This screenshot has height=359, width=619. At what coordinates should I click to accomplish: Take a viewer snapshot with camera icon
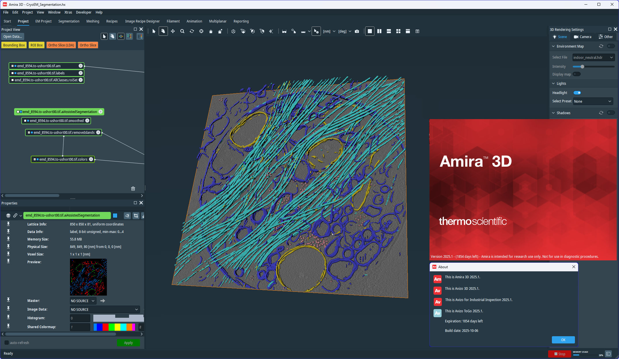[357, 31]
